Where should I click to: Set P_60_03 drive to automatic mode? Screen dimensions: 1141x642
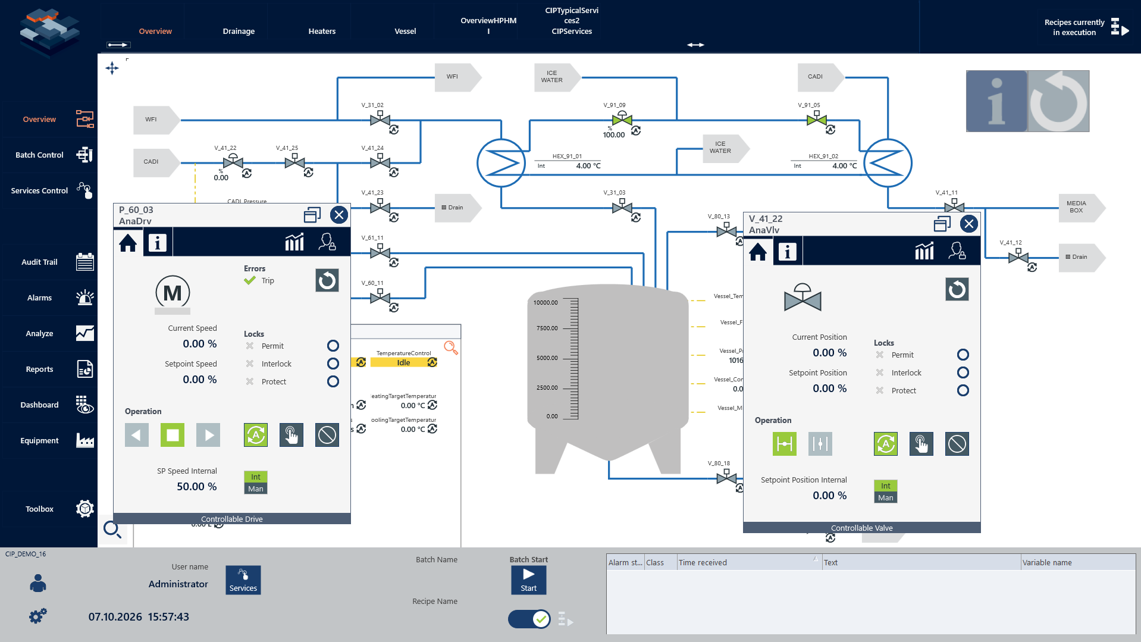(256, 435)
